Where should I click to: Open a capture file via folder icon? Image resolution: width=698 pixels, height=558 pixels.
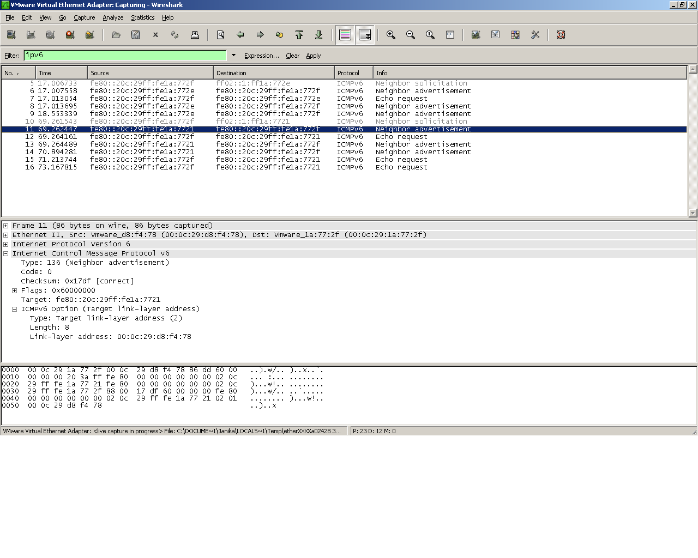click(116, 35)
